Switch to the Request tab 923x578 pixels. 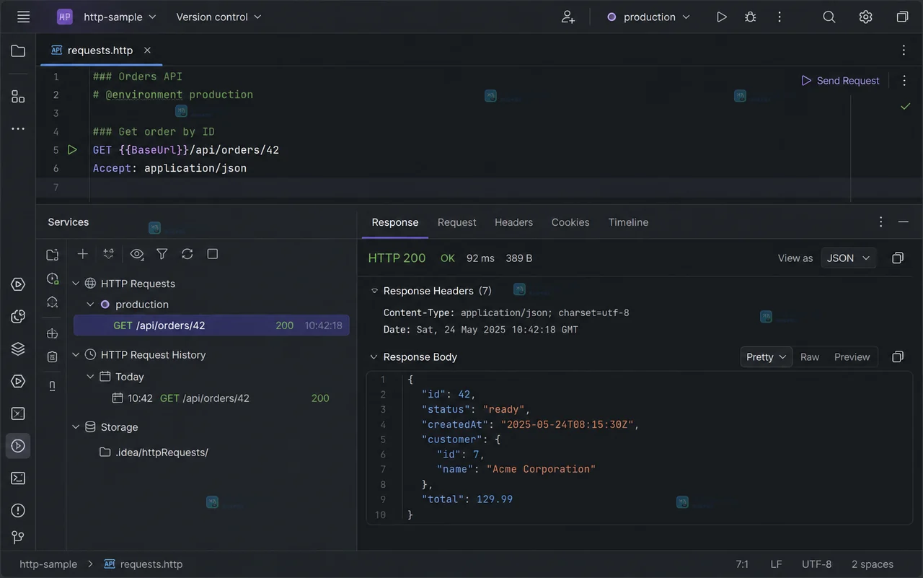tap(457, 222)
